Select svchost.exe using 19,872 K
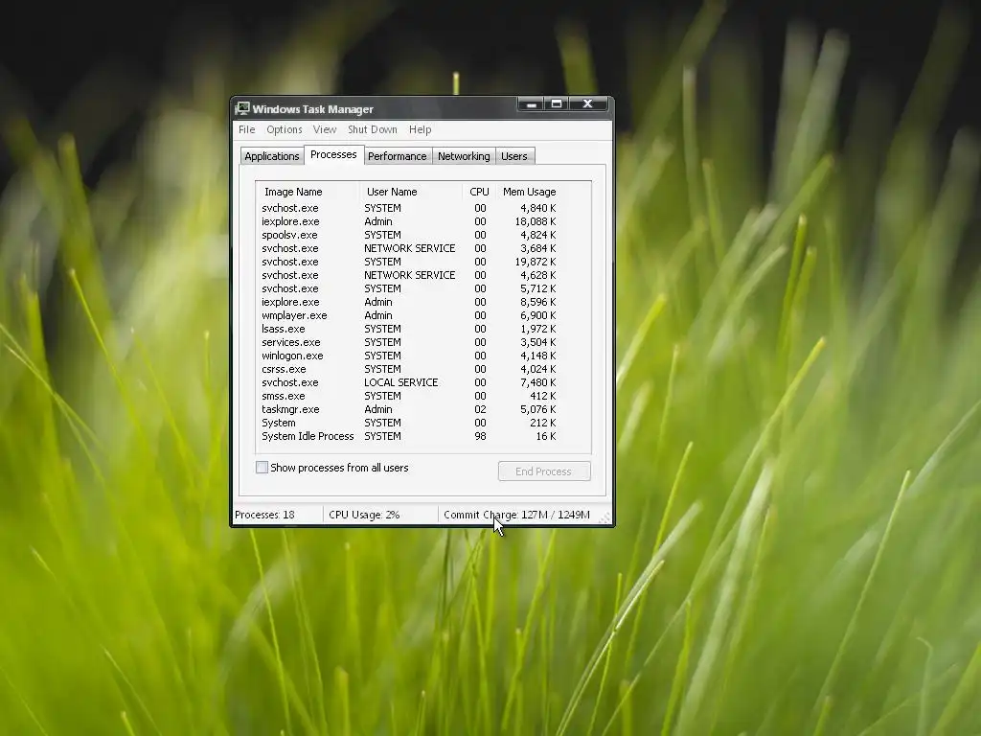The width and height of the screenshot is (981, 736). click(x=408, y=262)
